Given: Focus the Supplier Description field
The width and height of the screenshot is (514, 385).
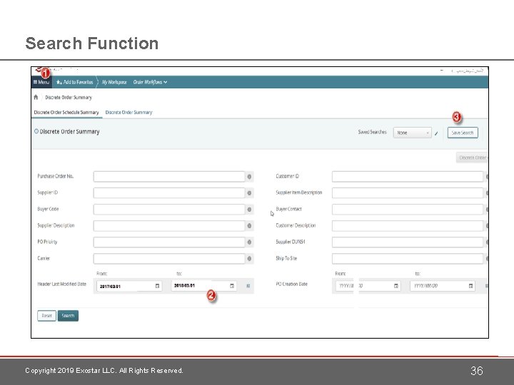Looking at the screenshot, I should pos(169,225).
